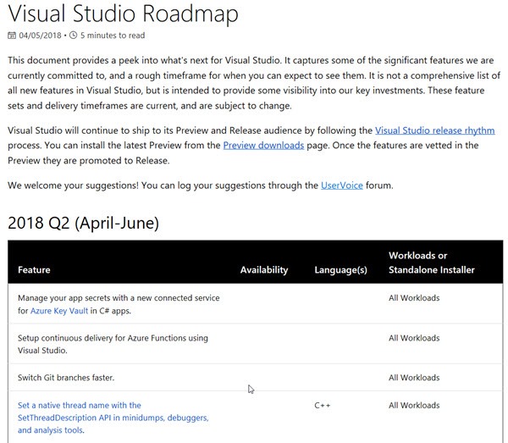Click the Manage your app secrets feature text

pos(119,298)
